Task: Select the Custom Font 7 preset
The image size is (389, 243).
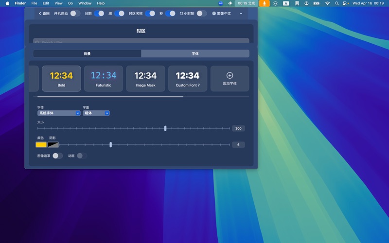Action: (188, 79)
